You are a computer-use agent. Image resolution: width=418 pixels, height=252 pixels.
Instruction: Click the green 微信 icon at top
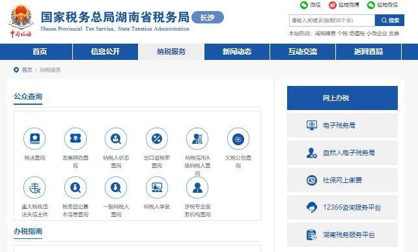pos(304,5)
